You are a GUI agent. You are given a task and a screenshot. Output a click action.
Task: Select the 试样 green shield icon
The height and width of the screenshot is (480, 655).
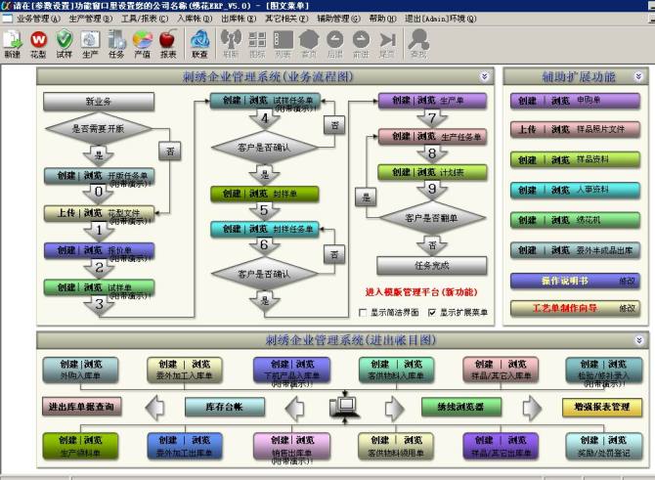tap(65, 43)
